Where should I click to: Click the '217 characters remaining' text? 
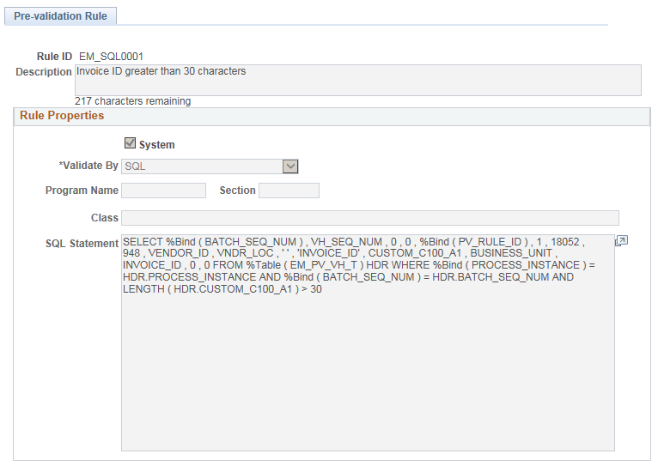132,101
